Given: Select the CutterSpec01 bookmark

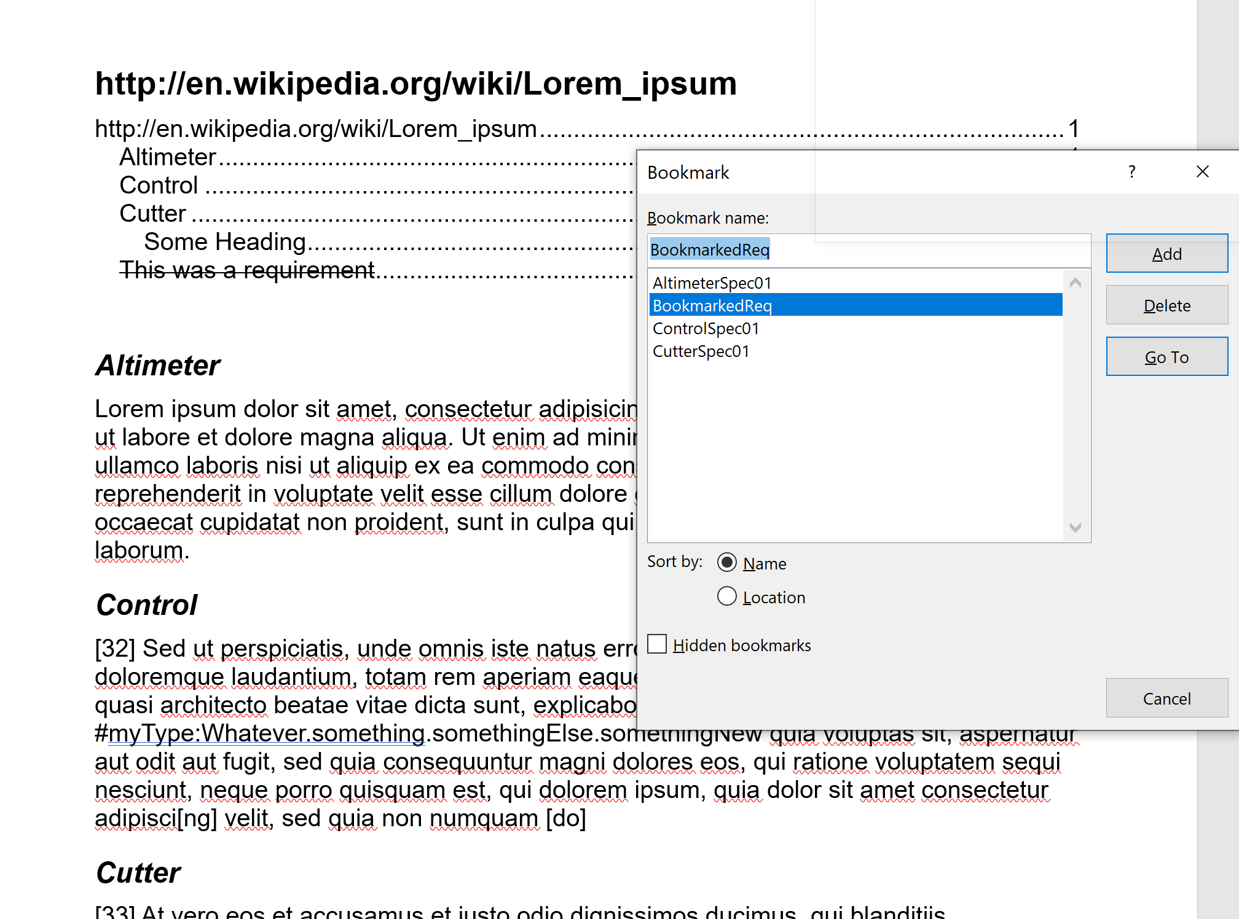Looking at the screenshot, I should [x=855, y=351].
